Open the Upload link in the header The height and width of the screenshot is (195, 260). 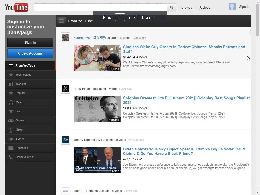(205, 7)
